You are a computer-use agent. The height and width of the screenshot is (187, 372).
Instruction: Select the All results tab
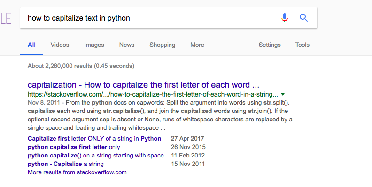point(31,45)
